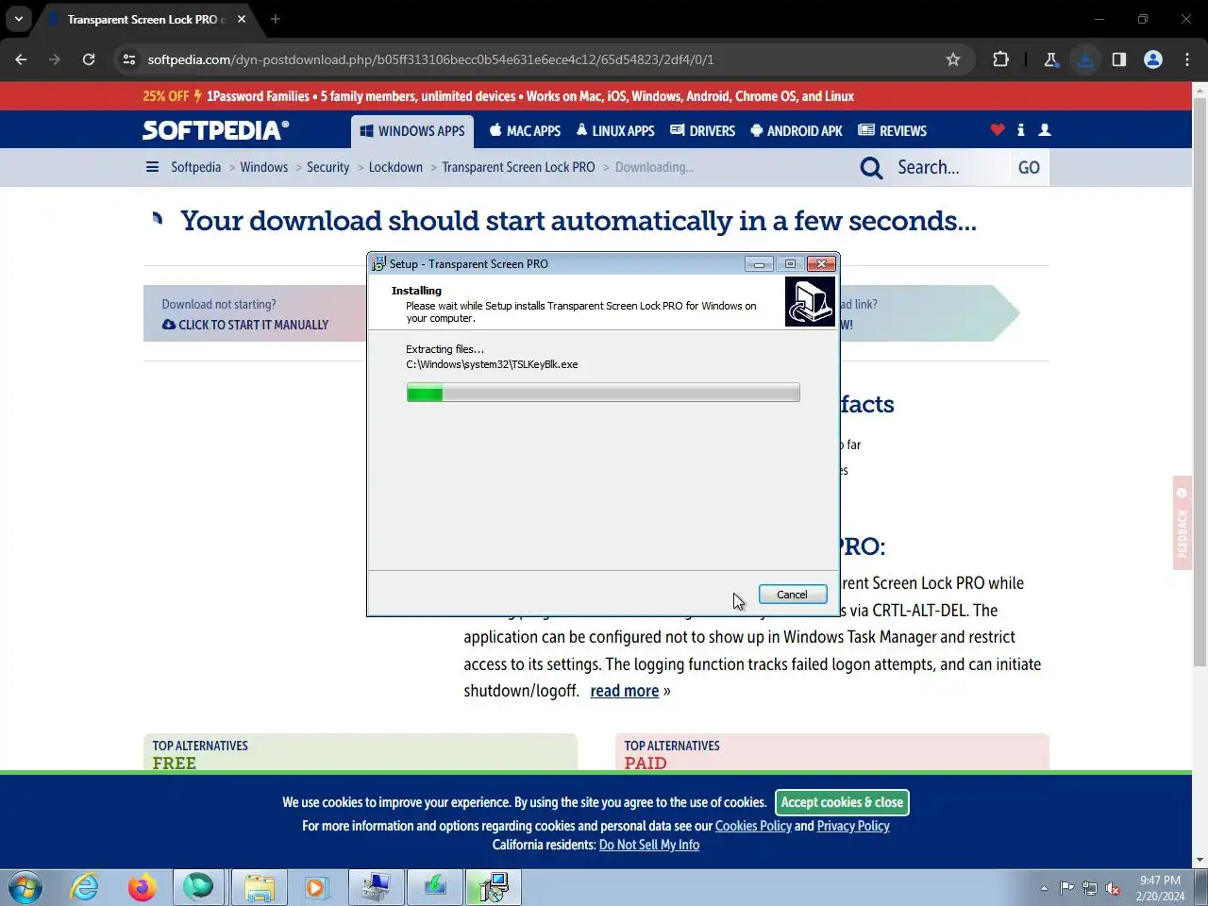View site information icon in address bar

tap(129, 59)
